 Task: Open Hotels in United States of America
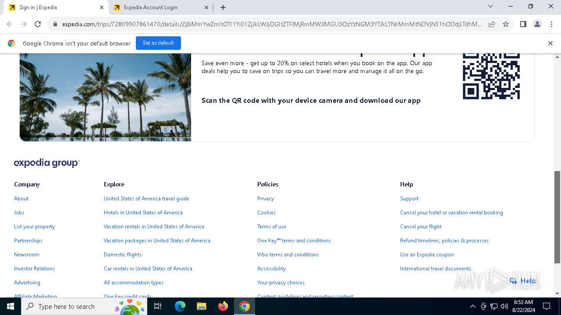click(x=143, y=213)
